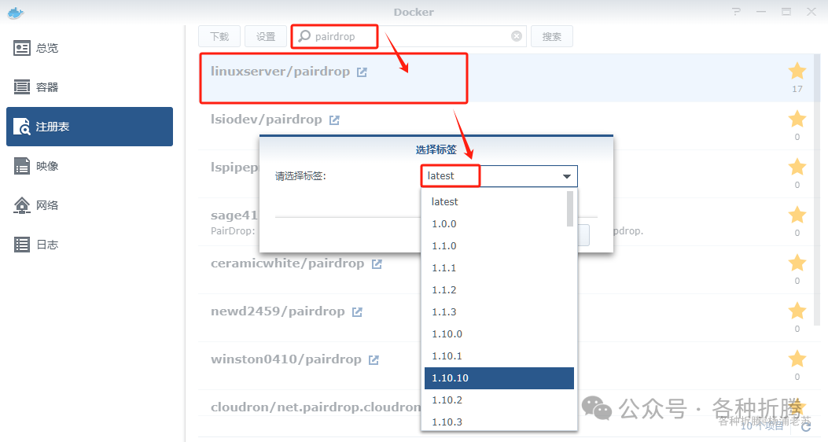Click the 下载 download button
The height and width of the screenshot is (442, 828).
pos(219,36)
